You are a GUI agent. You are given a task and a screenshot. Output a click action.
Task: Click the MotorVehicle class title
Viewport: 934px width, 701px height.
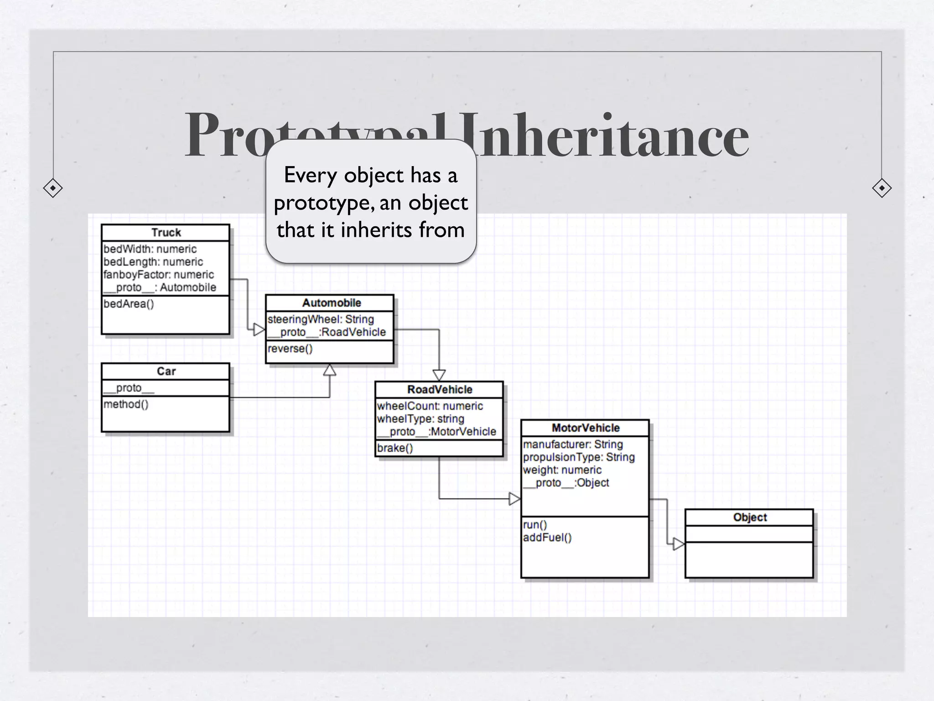586,428
